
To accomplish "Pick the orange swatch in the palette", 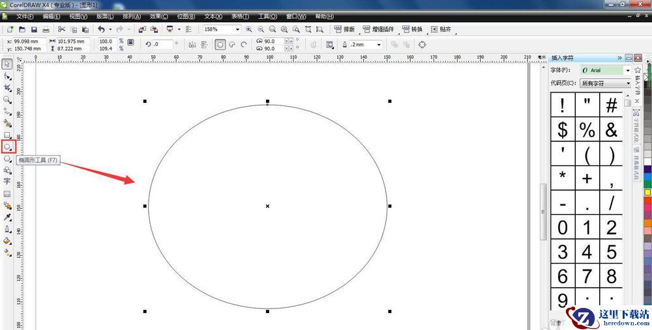I will coord(647,223).
